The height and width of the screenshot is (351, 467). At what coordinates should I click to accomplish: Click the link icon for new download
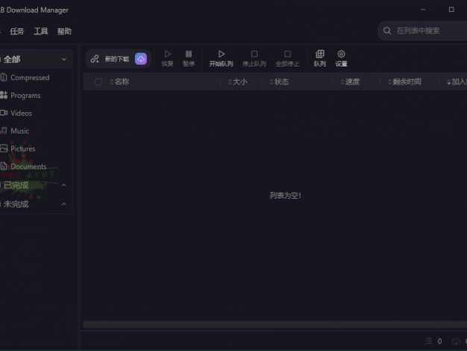[95, 59]
